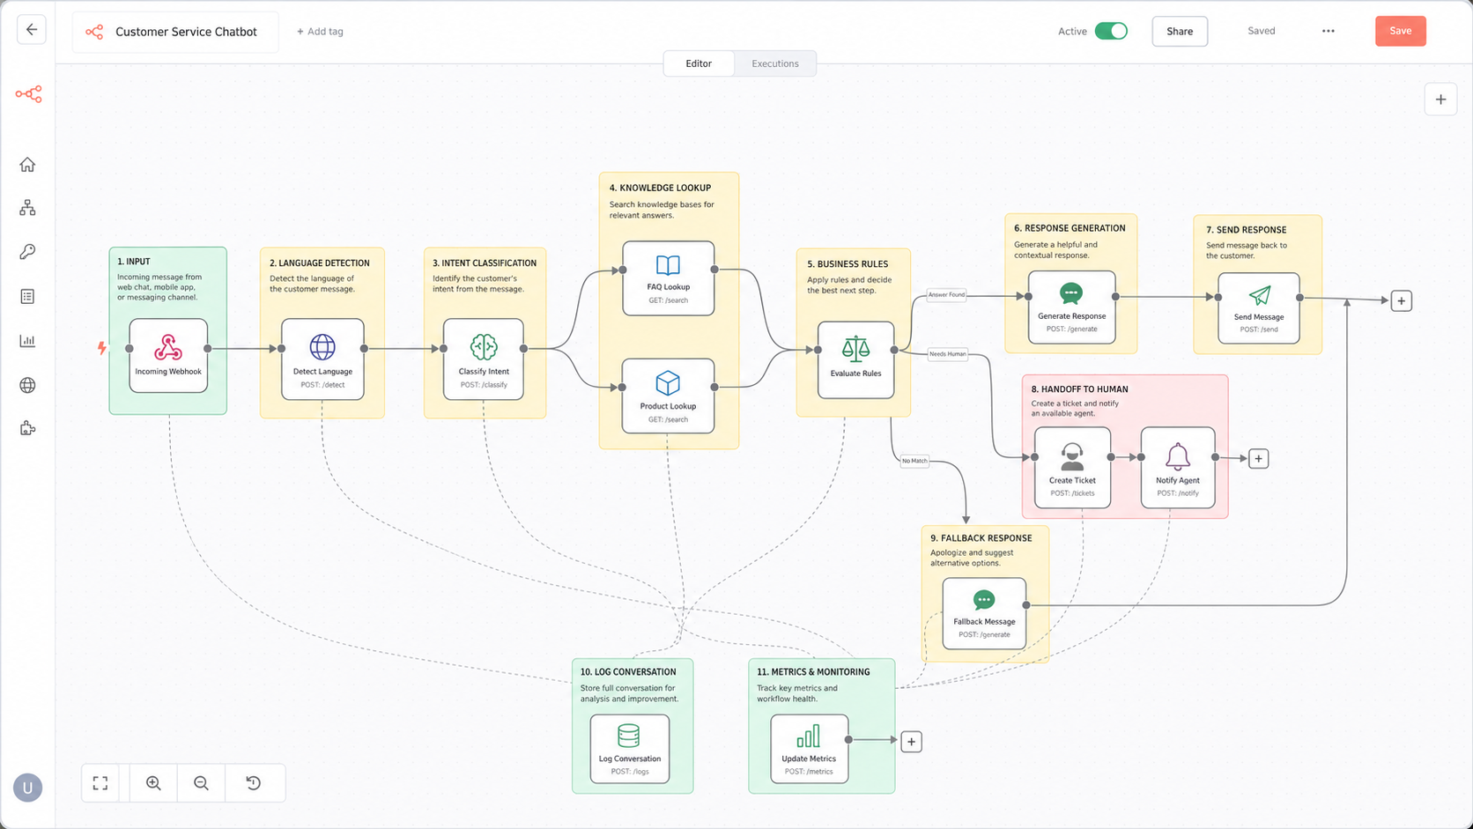Select the Update Metrics node
Screen dimensions: 1473x829
click(x=809, y=749)
